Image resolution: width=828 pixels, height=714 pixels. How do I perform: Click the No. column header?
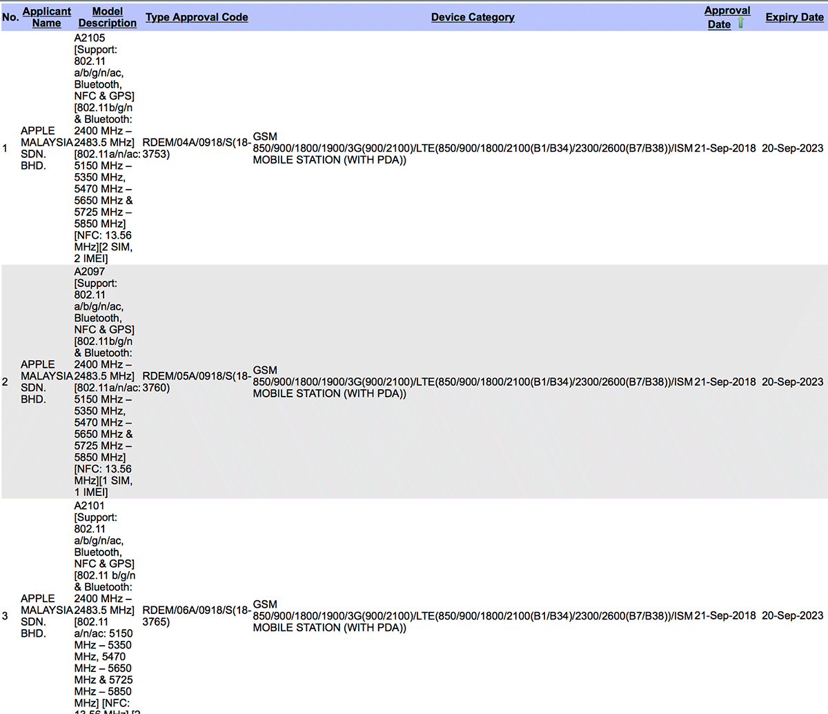[10, 17]
